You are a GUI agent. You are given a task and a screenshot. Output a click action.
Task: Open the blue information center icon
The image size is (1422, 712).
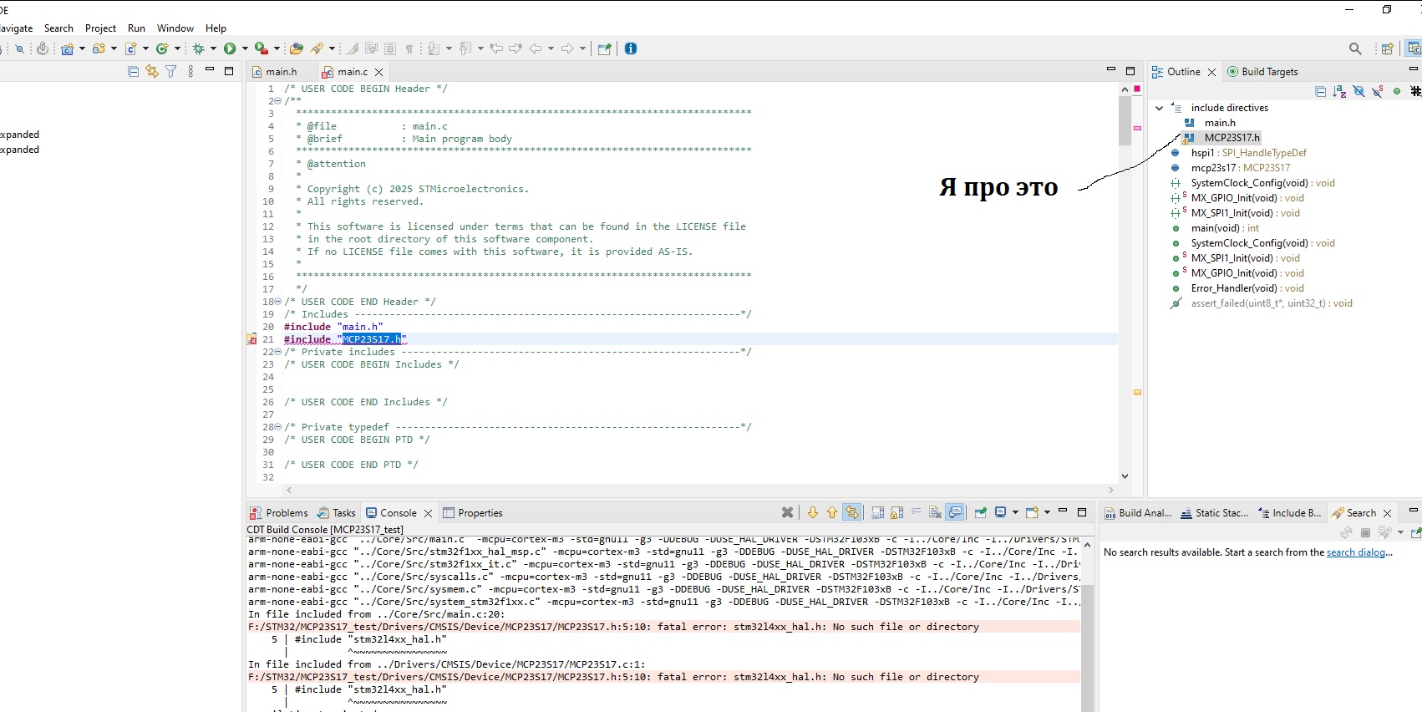point(631,48)
